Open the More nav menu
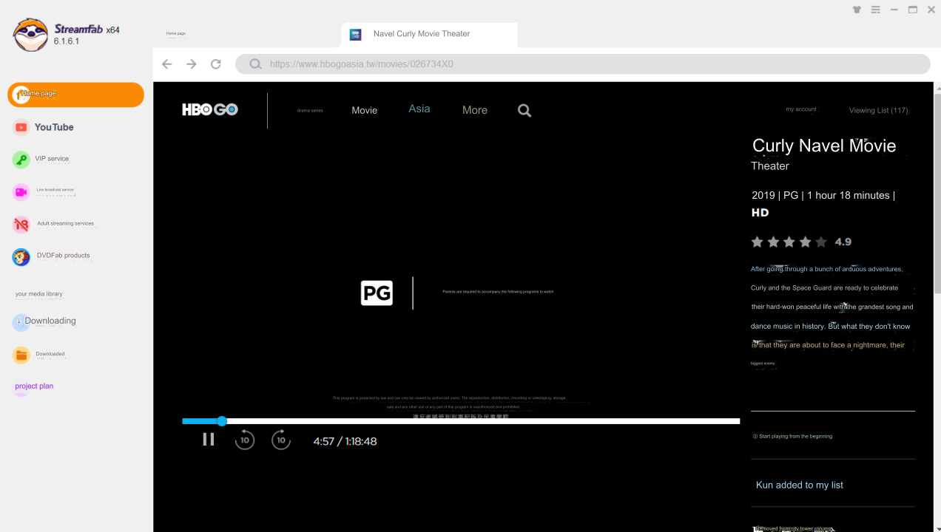 click(x=475, y=110)
